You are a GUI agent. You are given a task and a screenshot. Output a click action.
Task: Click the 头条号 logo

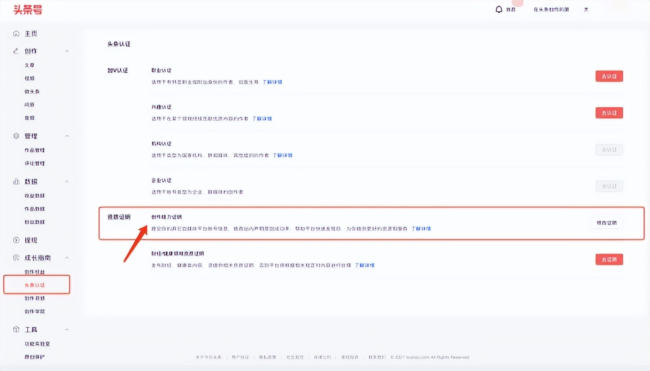click(x=27, y=9)
